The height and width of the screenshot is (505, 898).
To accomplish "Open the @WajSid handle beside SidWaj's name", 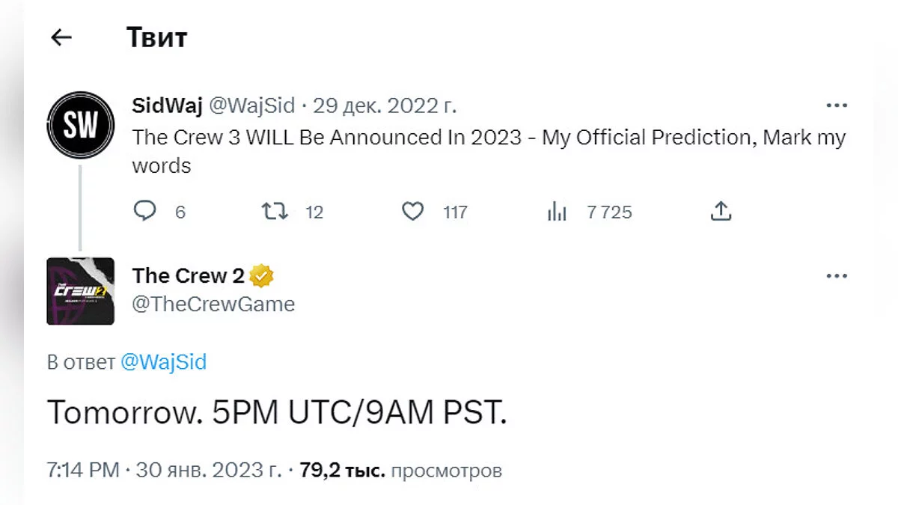I will 251,105.
